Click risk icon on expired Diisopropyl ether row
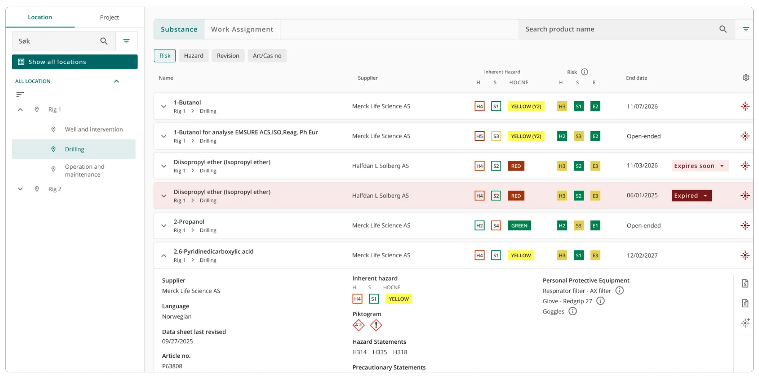This screenshot has height=379, width=759. click(745, 196)
